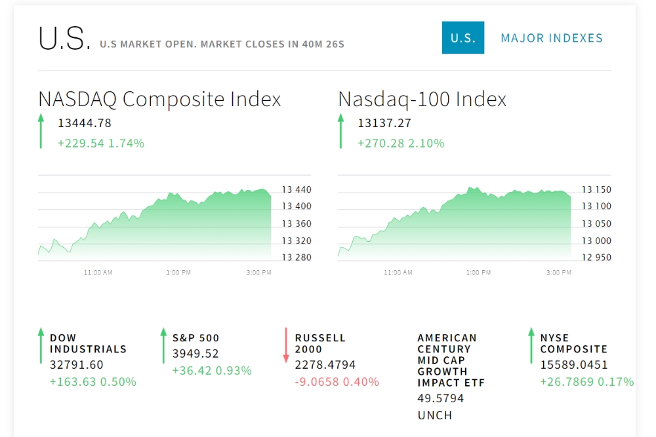656x437 pixels.
Task: Click the 1:00 PM marker on NASDAQ Composite chart
Action: tap(178, 273)
